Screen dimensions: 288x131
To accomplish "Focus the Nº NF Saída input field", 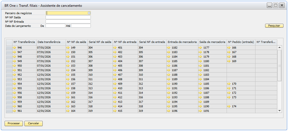I will tap(68, 17).
